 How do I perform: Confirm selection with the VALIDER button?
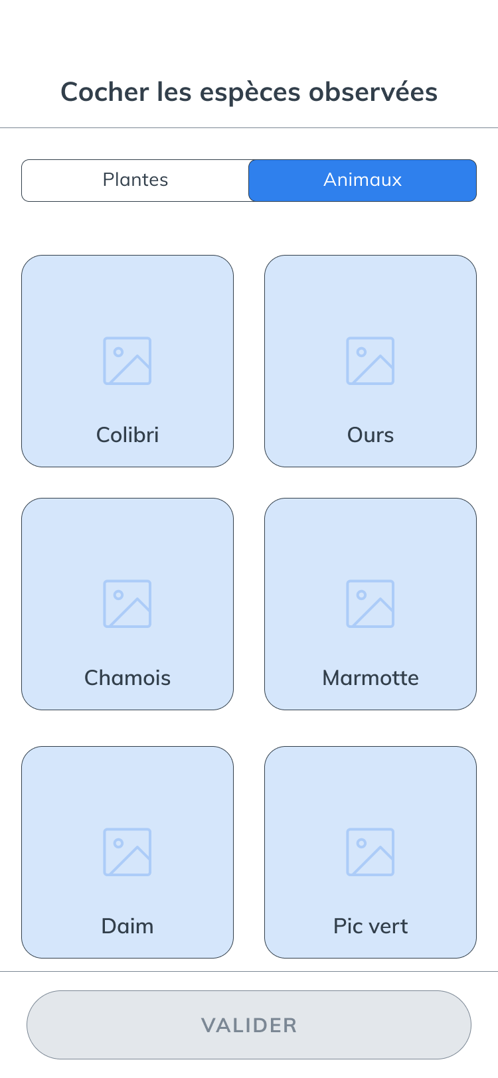click(x=249, y=1025)
